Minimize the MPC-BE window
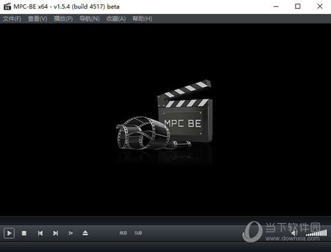 [x=276, y=7]
